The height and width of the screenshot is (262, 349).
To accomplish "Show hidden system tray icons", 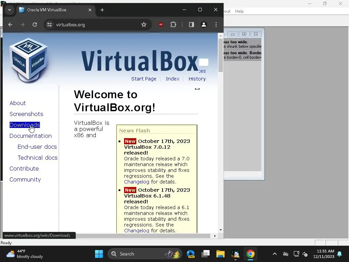I will coord(275,254).
